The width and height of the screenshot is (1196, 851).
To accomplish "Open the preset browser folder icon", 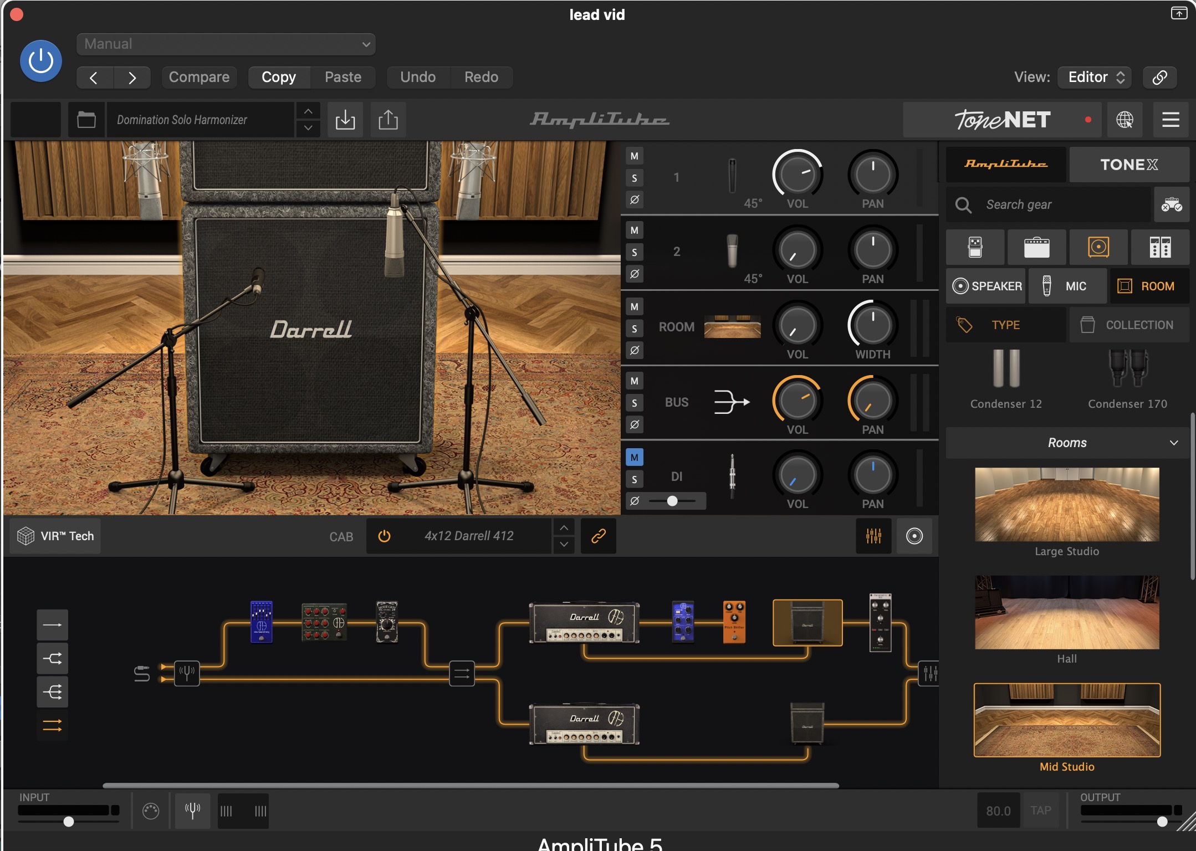I will pos(86,120).
